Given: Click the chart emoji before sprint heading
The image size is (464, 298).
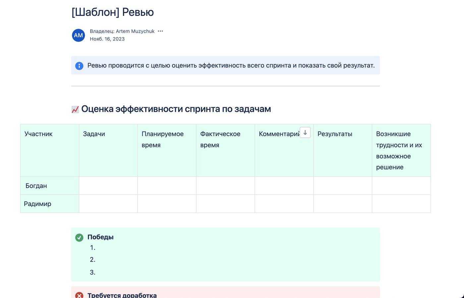Looking at the screenshot, I should [75, 109].
